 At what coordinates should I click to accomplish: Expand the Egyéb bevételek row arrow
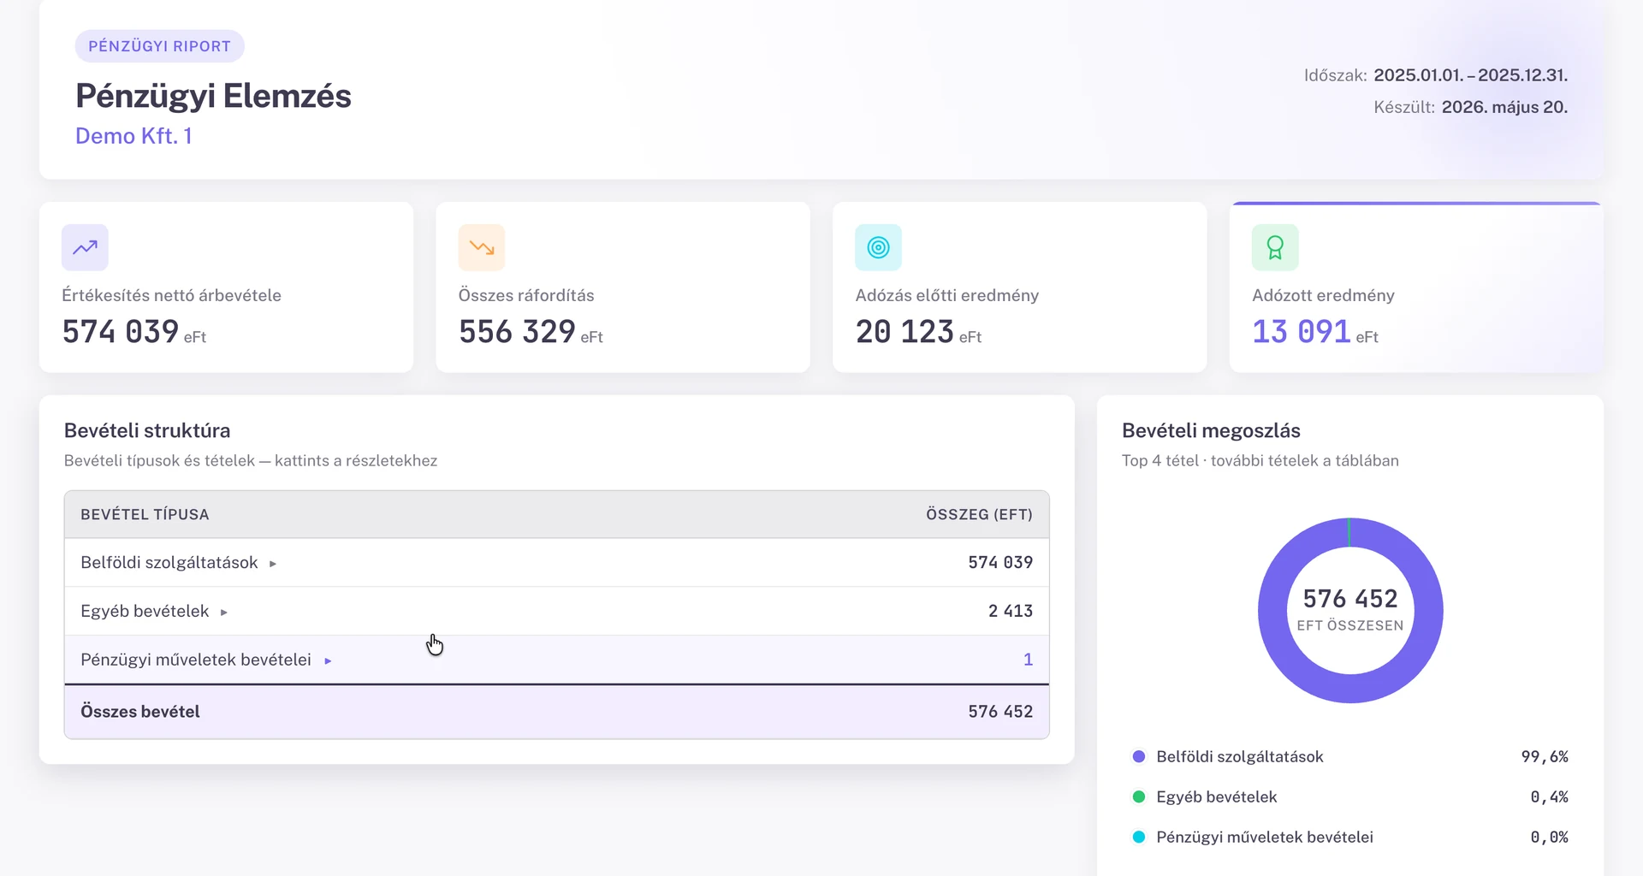tap(224, 613)
